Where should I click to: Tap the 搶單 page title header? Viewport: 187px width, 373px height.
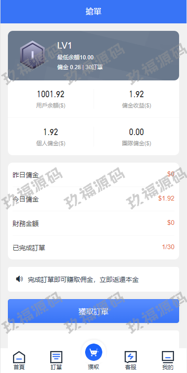pos(93,12)
